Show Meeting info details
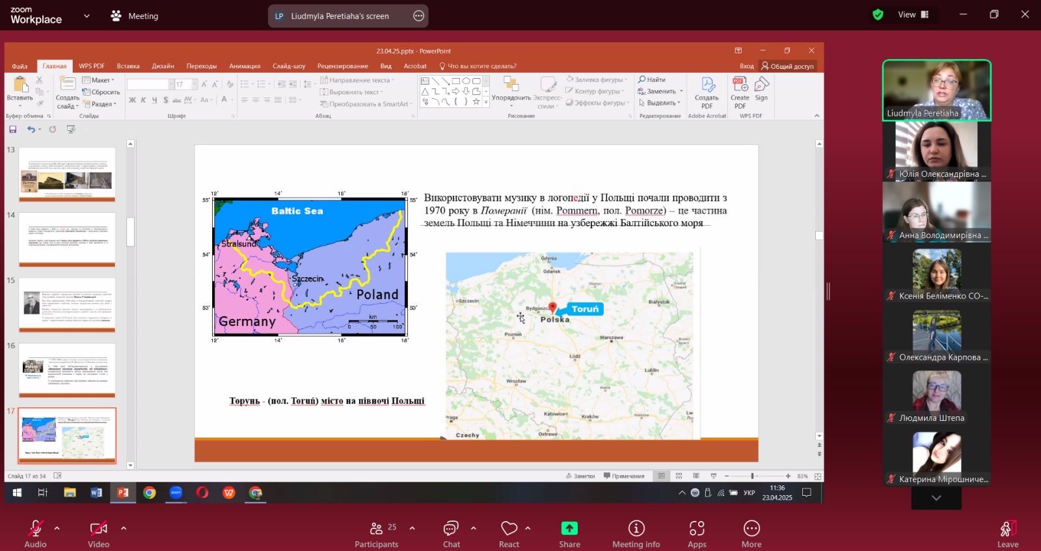Screen dimensions: 1041x551 click(636, 529)
